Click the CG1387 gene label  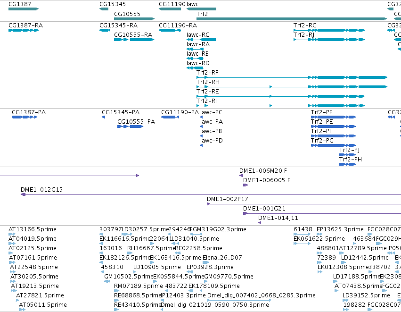(x=20, y=4)
